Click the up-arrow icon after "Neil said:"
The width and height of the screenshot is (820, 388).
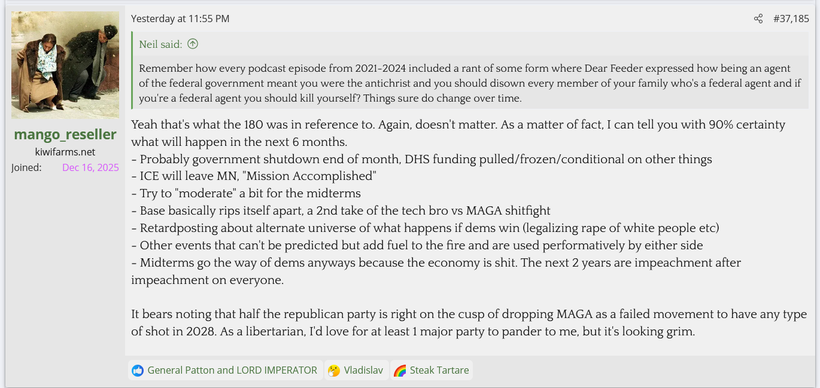pyautogui.click(x=193, y=44)
